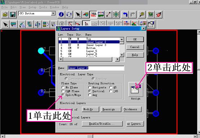Open the Bottom layer dropdown
The height and width of the screenshot is (138, 200).
pos(53,13)
